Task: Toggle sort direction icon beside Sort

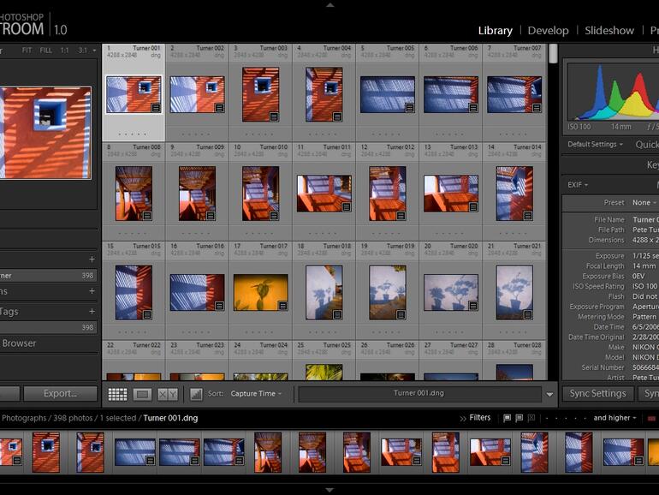Action: click(196, 394)
